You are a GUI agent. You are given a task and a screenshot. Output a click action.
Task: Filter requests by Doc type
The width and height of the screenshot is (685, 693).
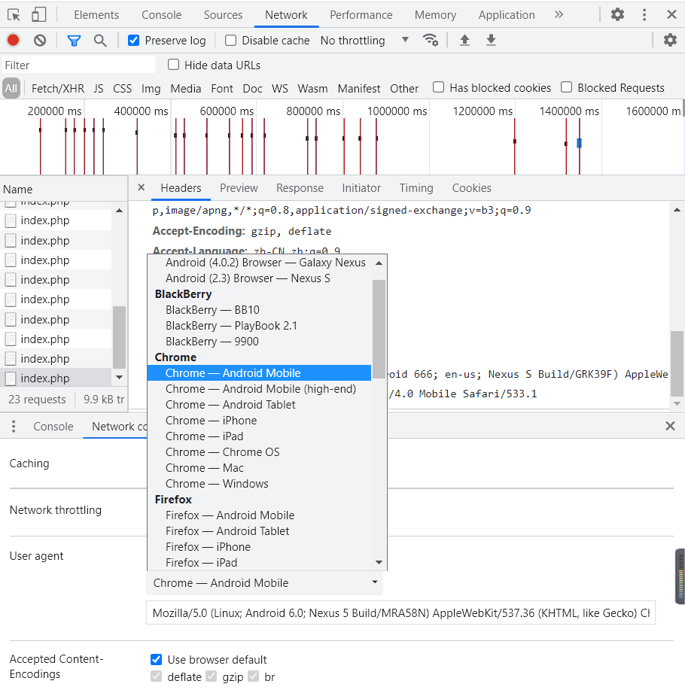[252, 88]
